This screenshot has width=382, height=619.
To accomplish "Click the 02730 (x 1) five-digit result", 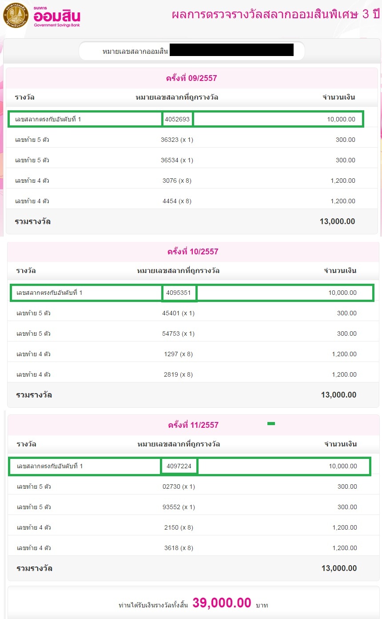I will pos(179,486).
